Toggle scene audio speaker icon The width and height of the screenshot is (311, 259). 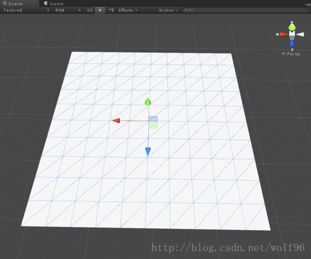[x=111, y=10]
